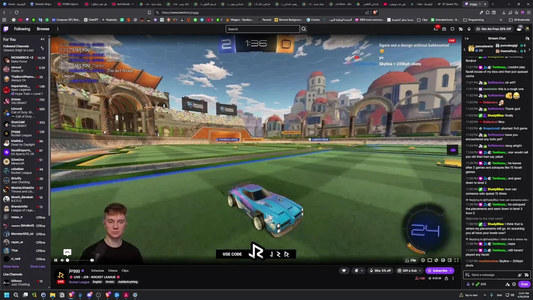This screenshot has width=533, height=300.
Task: Click the English stream tag
Action: click(x=97, y=282)
